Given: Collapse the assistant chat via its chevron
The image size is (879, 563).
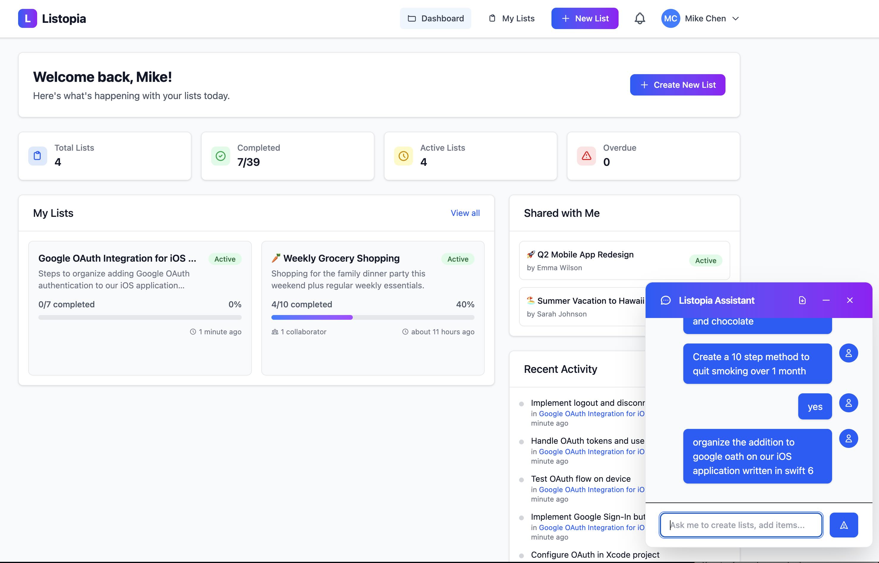Looking at the screenshot, I should pos(826,300).
